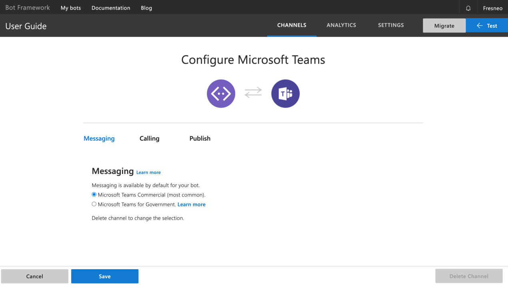508x288 pixels.
Task: Open Documentation in the top navigation
Action: 111,8
